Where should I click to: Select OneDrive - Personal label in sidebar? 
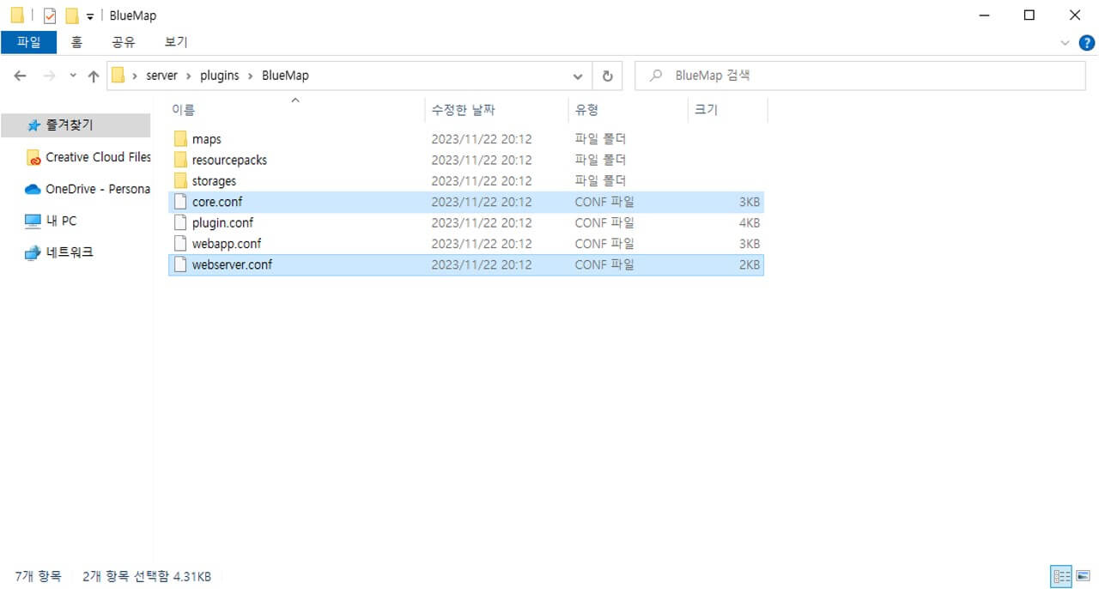point(98,189)
